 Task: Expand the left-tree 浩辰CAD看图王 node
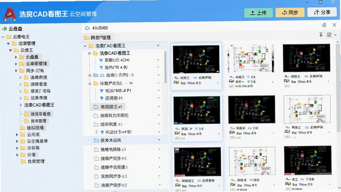20,105
